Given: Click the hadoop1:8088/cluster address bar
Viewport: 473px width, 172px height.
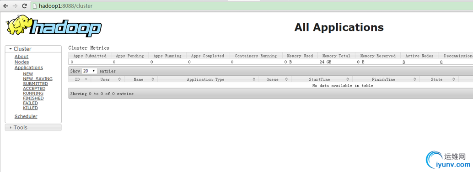Looking at the screenshot, I should pos(252,6).
